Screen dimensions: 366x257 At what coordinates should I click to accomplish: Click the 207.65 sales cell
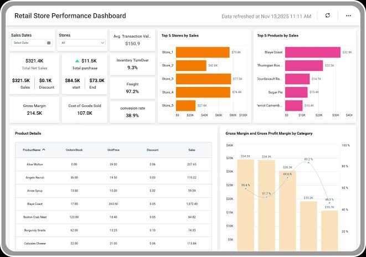[192, 165]
